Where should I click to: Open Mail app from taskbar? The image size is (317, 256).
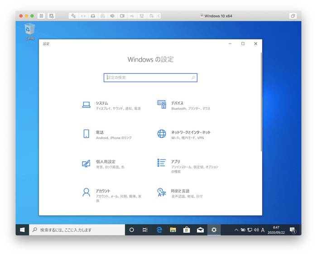[200, 230]
